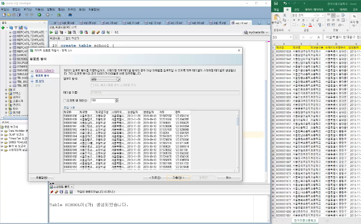Viewport: 361px width, 224px height.
Task: Click the 도움말(H) button in the wizard
Action: coord(42,178)
